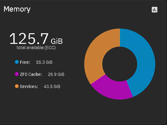Viewport: 167px width, 125px height.
Task: Click the Free: legend label
Action: point(25,62)
